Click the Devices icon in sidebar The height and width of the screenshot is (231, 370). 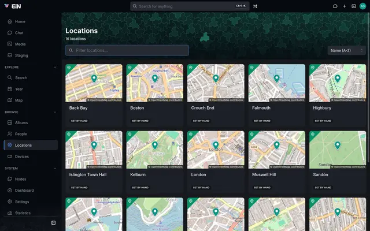(10, 157)
